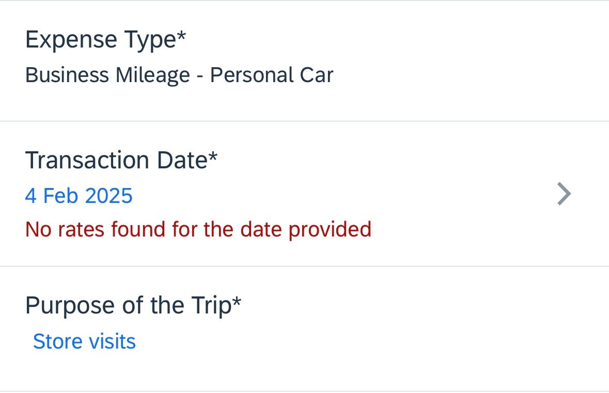This screenshot has height=393, width=609.
Task: Select the Expense Type header text
Action: click(105, 39)
